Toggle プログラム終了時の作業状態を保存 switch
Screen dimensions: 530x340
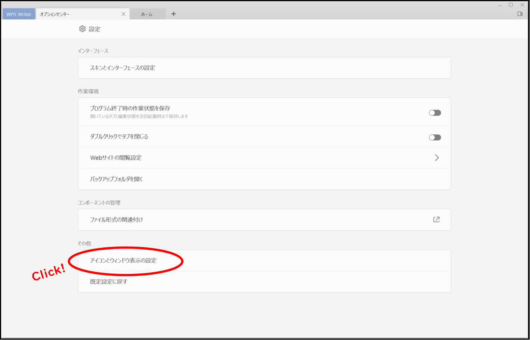point(435,113)
